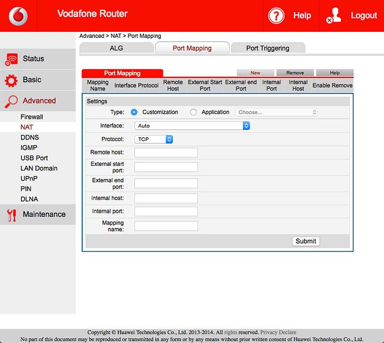Click the Status wifi icon in sidebar

(11, 59)
